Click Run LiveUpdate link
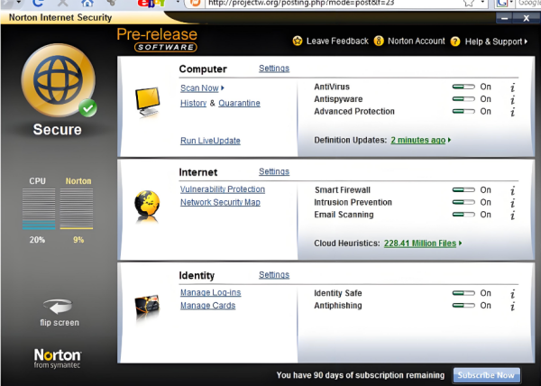The height and width of the screenshot is (386, 541). [210, 141]
